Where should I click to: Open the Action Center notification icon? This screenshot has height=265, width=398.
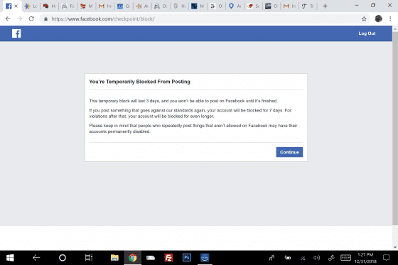386,258
